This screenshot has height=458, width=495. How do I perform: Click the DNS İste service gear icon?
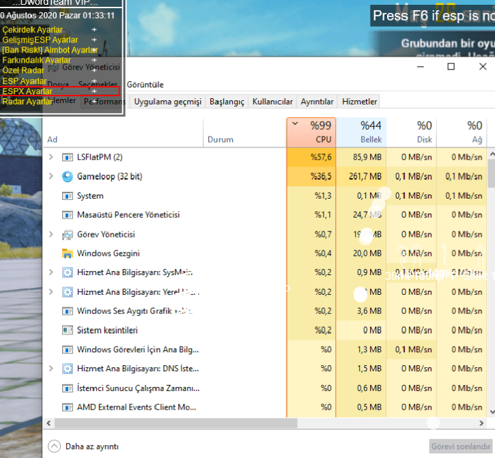[x=67, y=369]
